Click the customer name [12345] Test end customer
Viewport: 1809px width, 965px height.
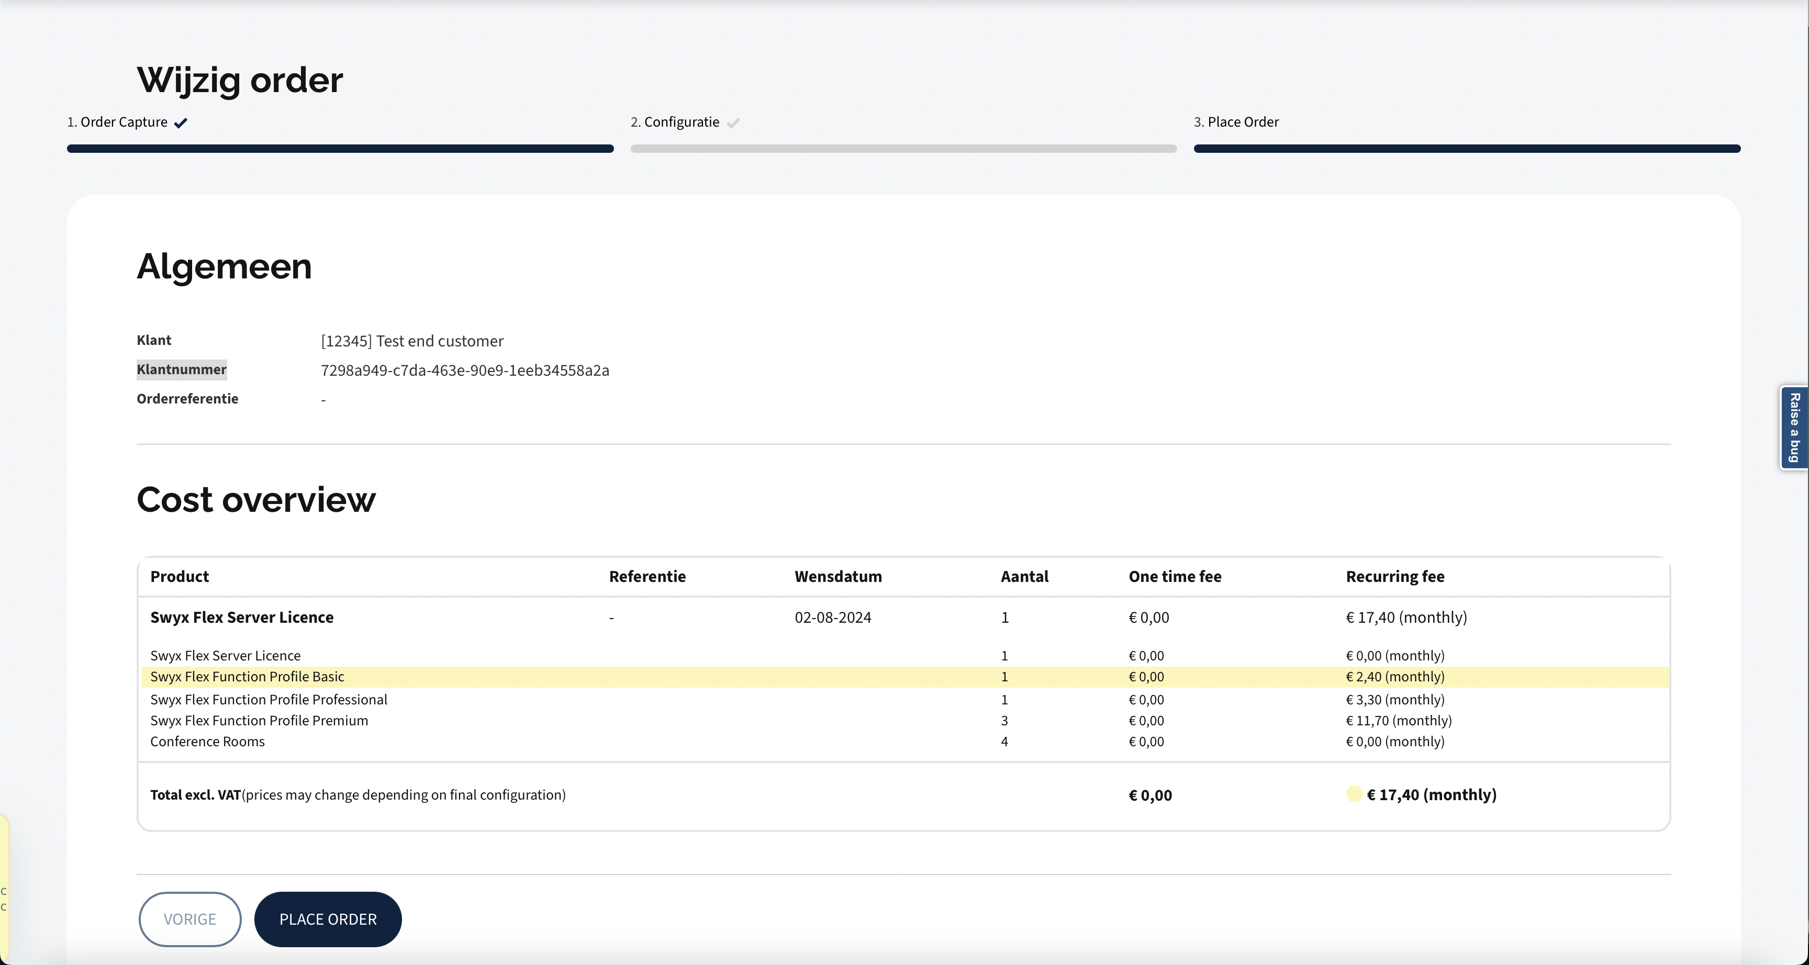click(x=411, y=341)
